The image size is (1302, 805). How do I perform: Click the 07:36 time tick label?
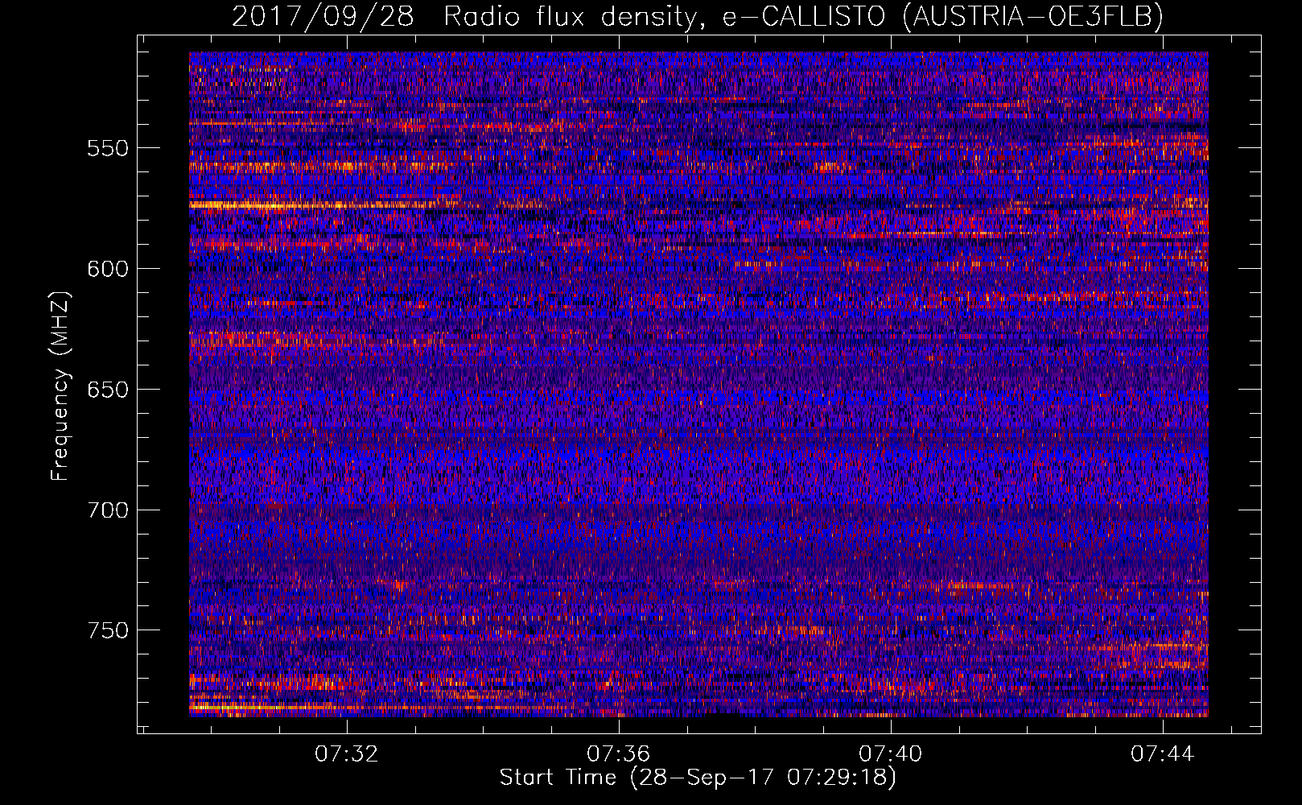click(x=618, y=754)
